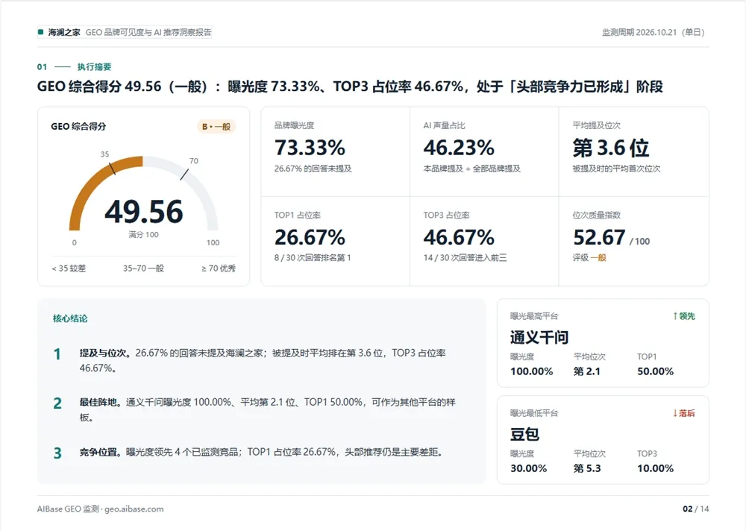Click the 本品牌提及 ÷ 全部品牌提及 caption
The width and height of the screenshot is (746, 531).
pyautogui.click(x=472, y=169)
